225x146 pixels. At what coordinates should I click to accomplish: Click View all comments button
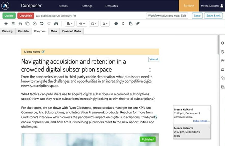pos(153,59)
